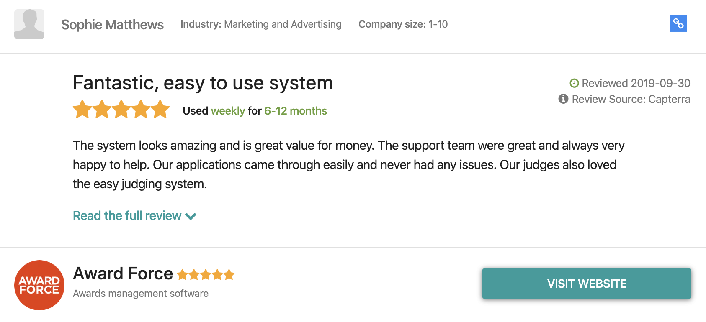Expand the chevron after Read the full review
The width and height of the screenshot is (706, 322).
pyautogui.click(x=191, y=216)
